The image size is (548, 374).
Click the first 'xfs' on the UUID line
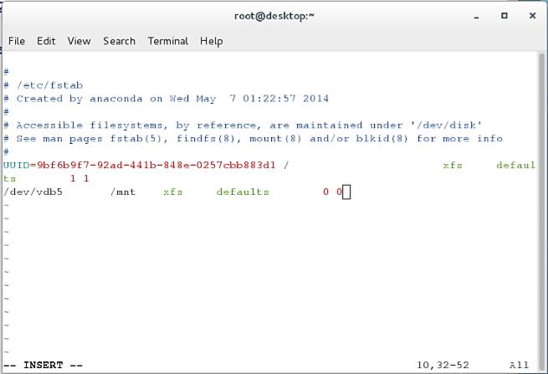(453, 165)
